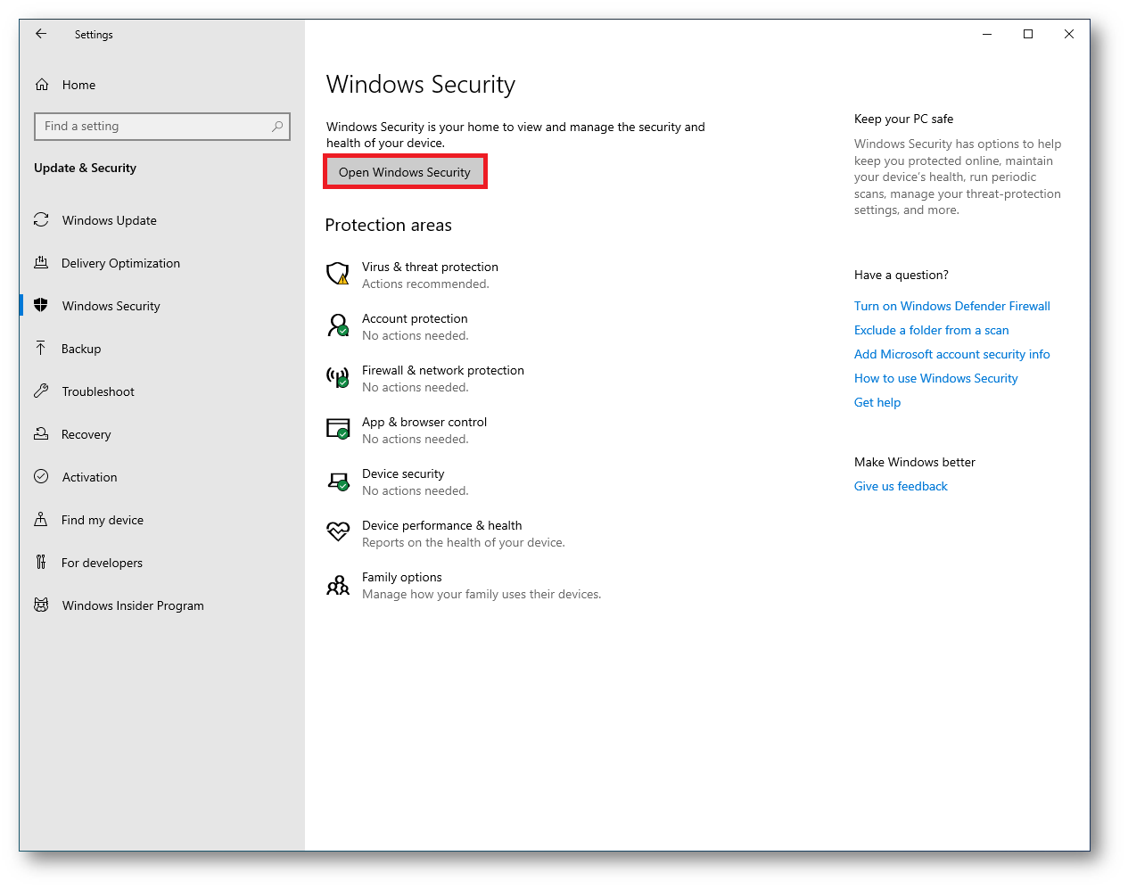Click the Find a setting search box
The image size is (1128, 889).
tap(162, 127)
